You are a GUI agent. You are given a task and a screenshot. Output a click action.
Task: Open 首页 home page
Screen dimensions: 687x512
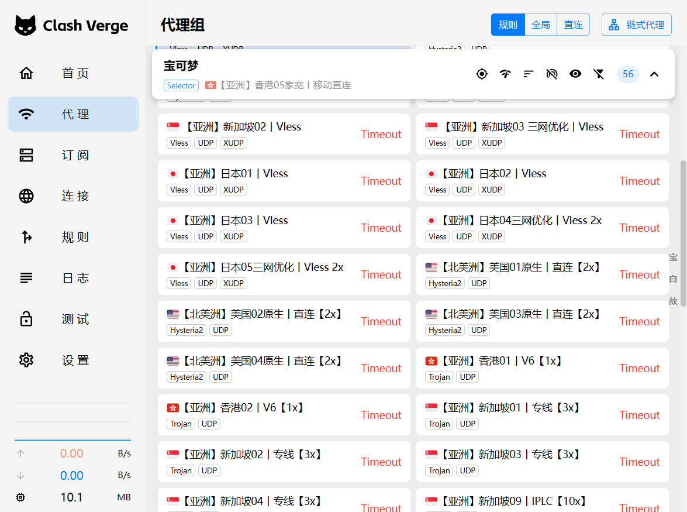pos(73,73)
